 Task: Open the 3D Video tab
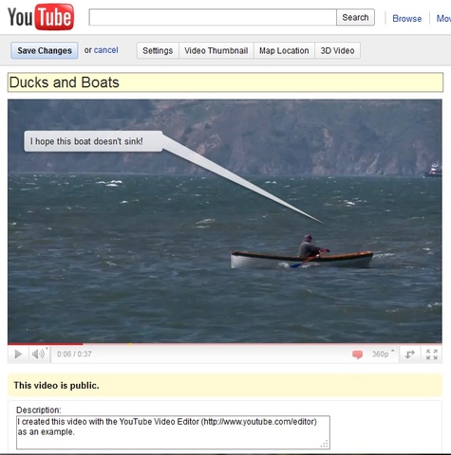tap(337, 50)
